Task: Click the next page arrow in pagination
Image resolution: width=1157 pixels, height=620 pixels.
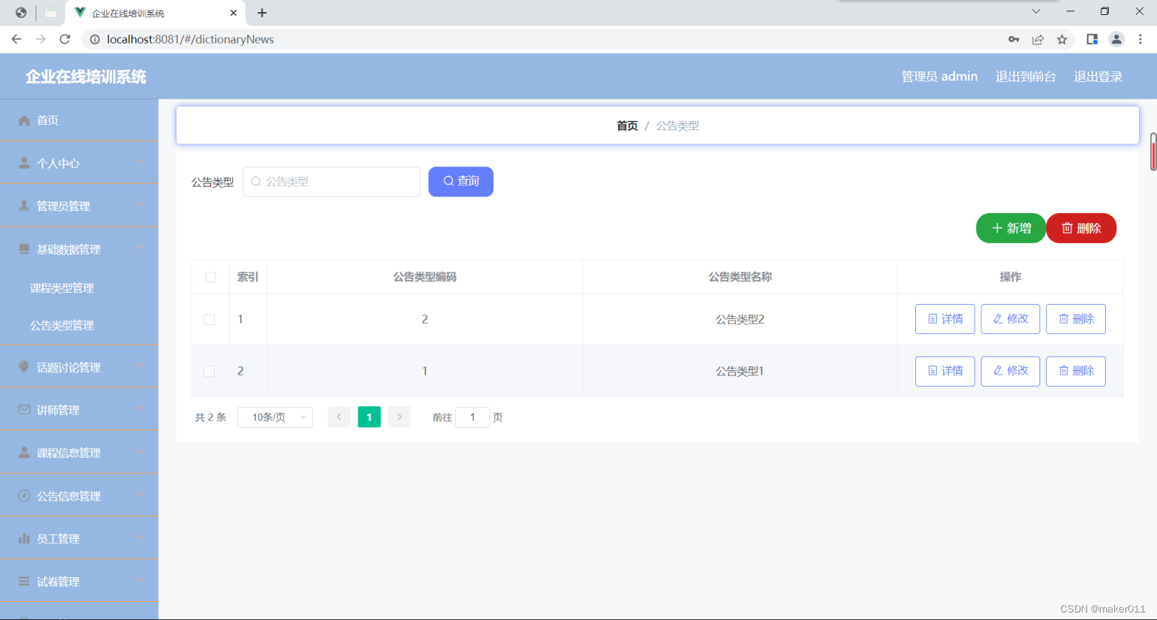Action: (399, 417)
